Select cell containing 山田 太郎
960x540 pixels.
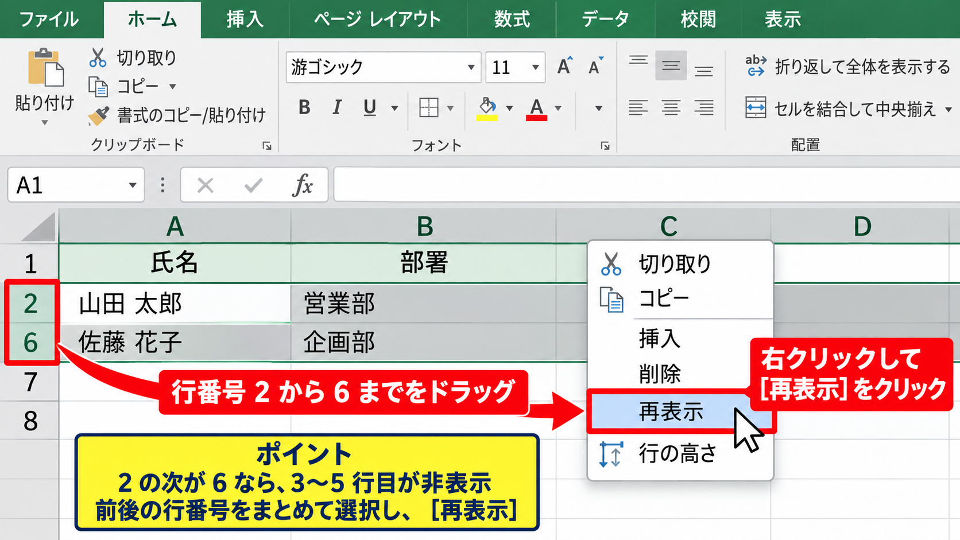[x=175, y=303]
